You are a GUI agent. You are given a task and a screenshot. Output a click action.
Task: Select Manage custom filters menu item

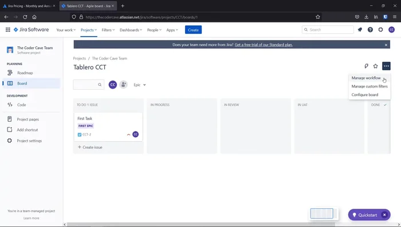point(369,86)
